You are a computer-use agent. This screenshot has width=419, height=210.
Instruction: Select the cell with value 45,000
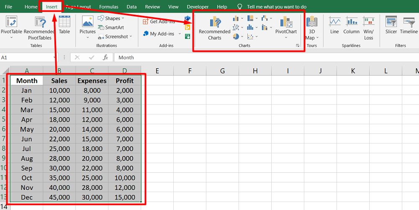click(59, 197)
